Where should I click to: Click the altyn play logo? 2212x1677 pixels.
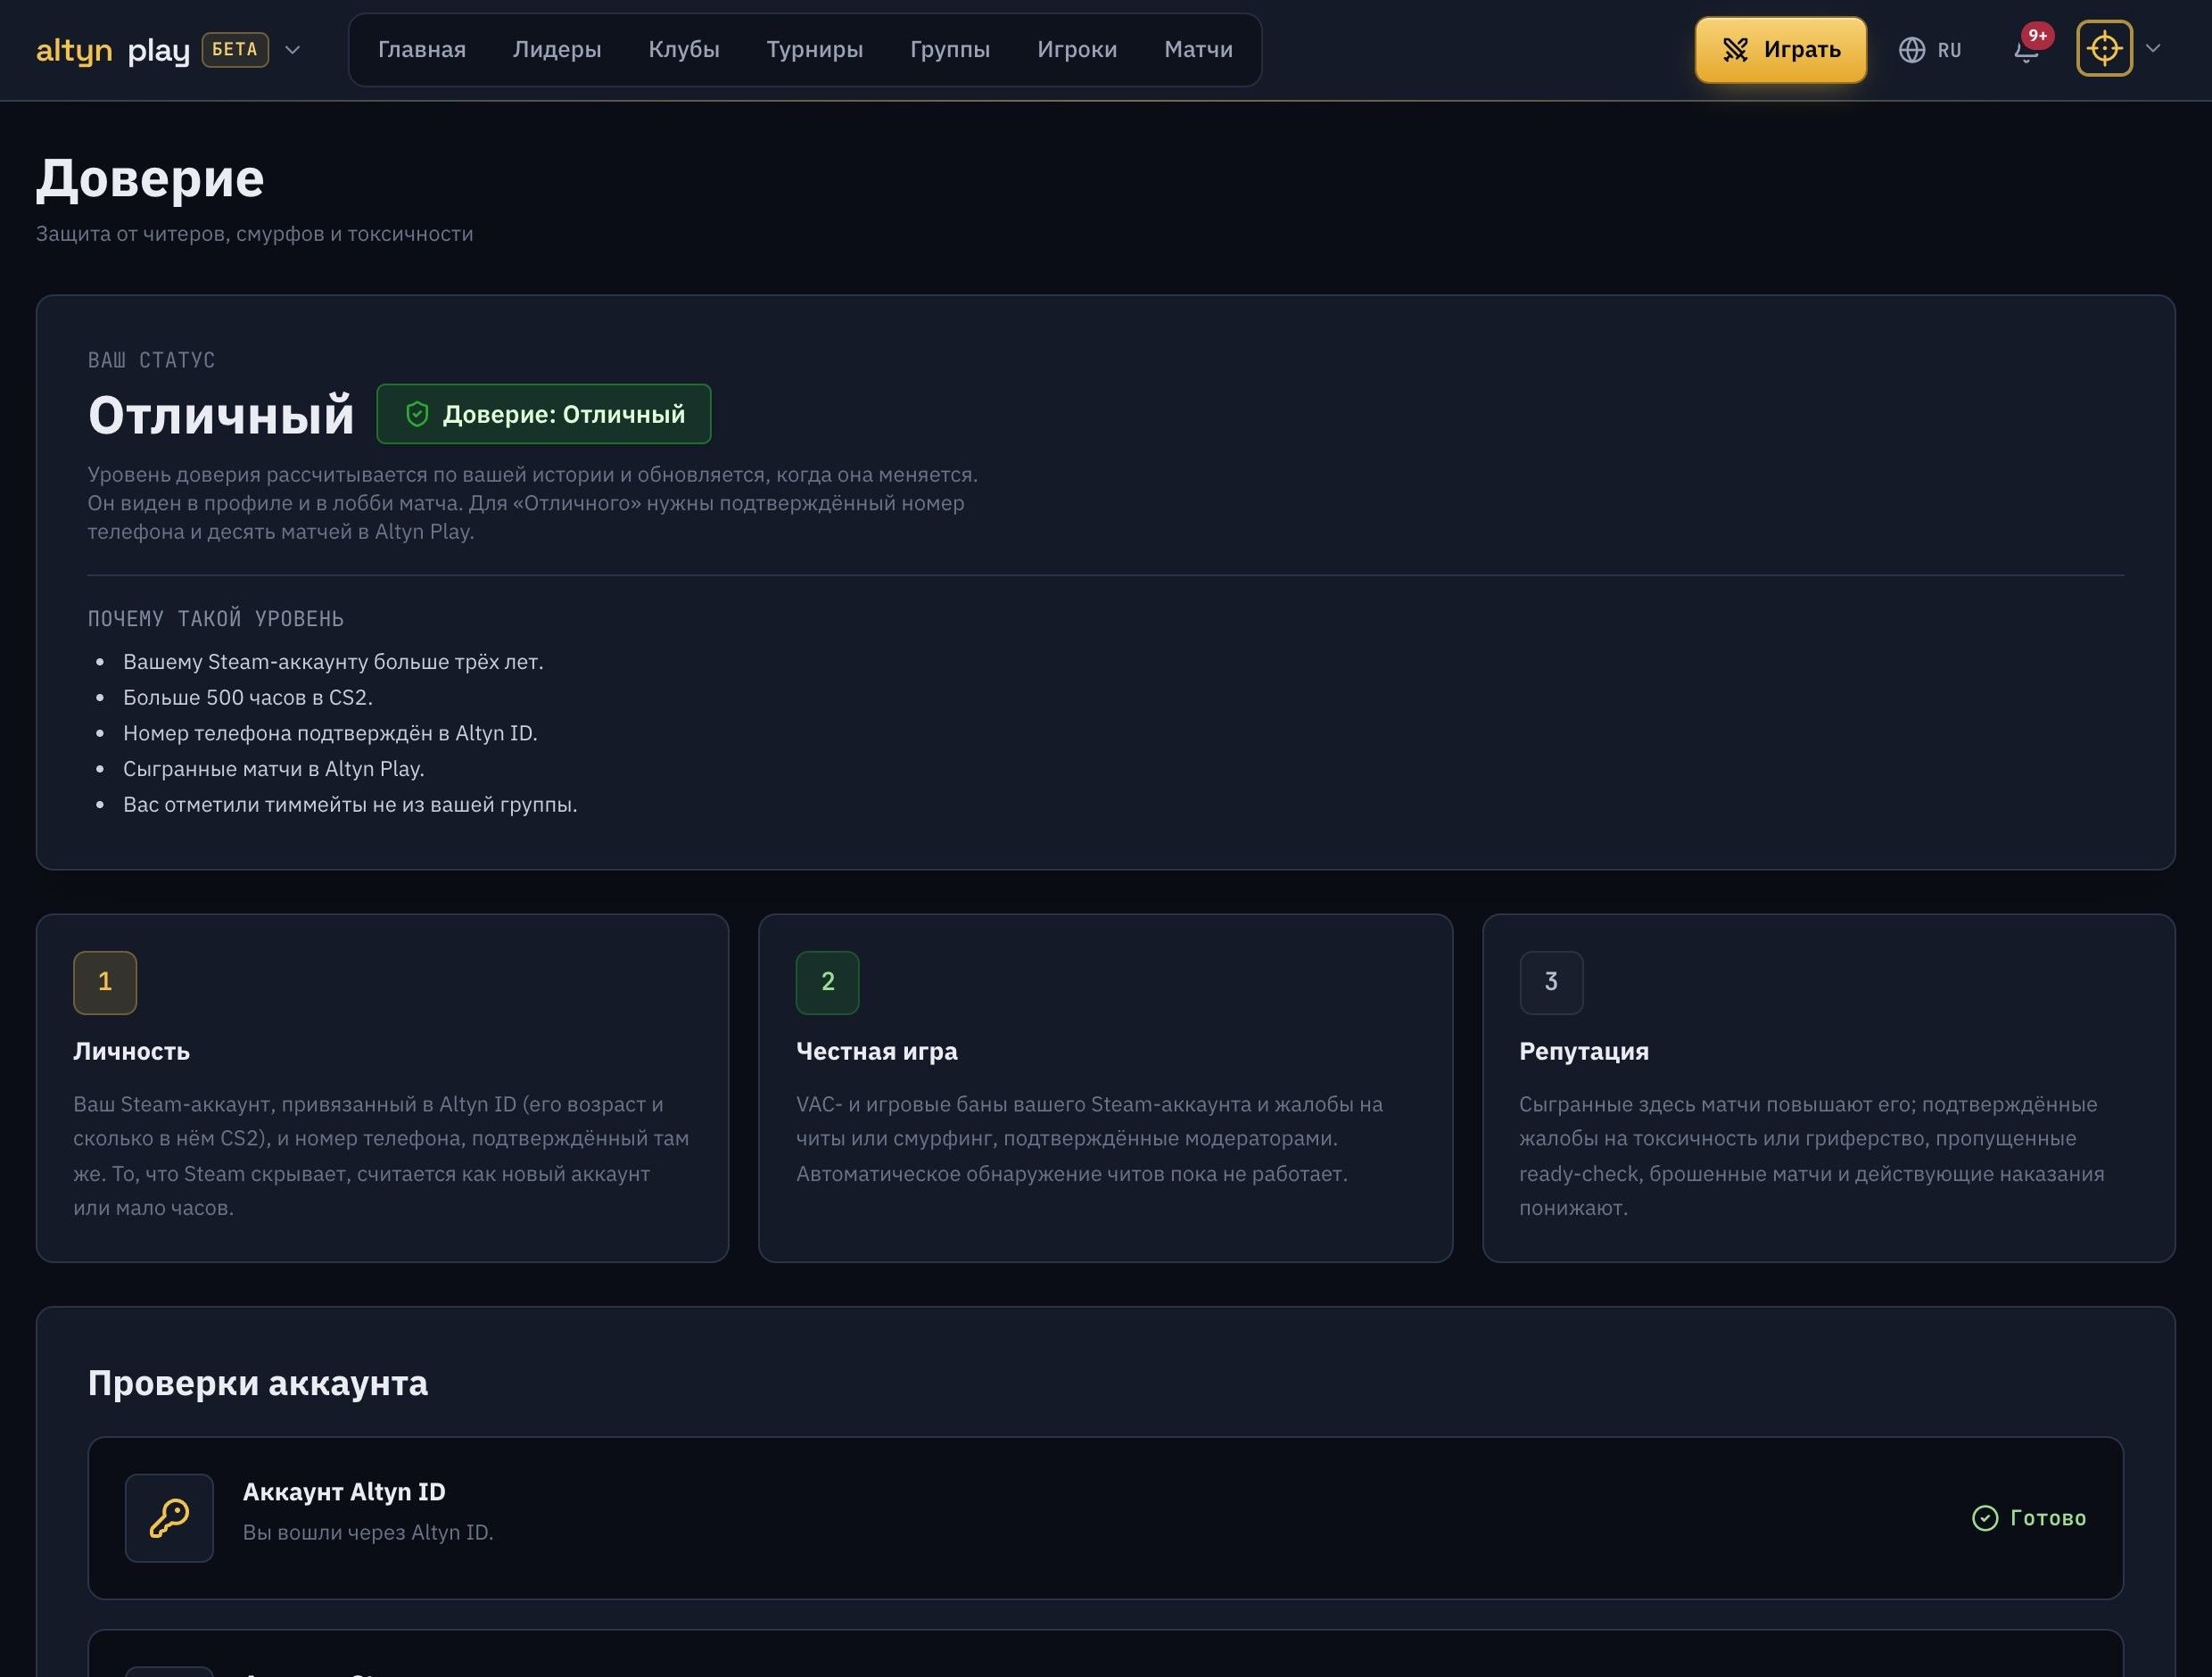[x=113, y=50]
